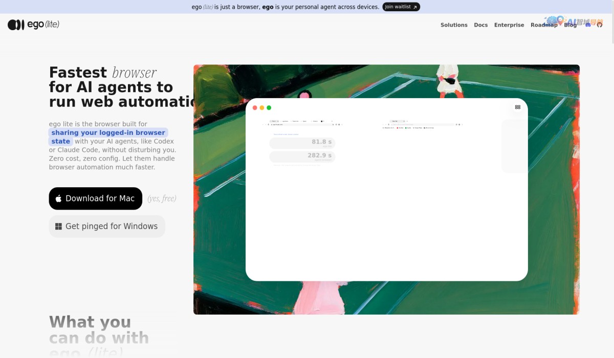Click the Apple logo on Download button

point(58,198)
